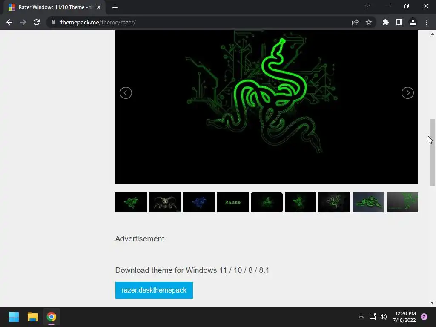This screenshot has height=327, width=436.
Task: Close the Razer Windows 11/10 Theme tab
Action: [99, 7]
